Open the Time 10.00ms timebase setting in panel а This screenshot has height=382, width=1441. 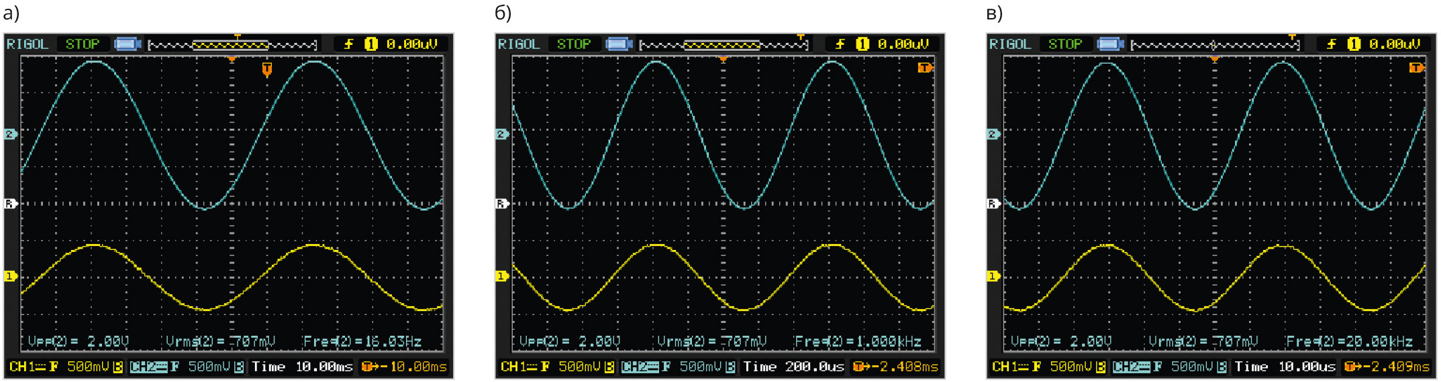(x=303, y=367)
